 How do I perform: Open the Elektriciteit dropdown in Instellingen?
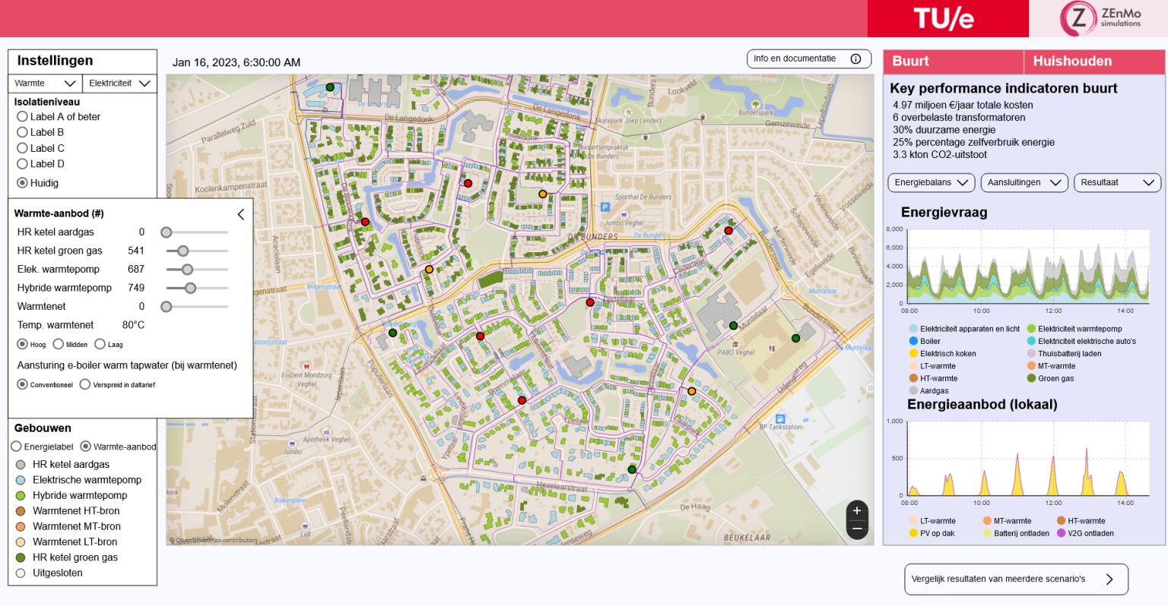pyautogui.click(x=119, y=84)
